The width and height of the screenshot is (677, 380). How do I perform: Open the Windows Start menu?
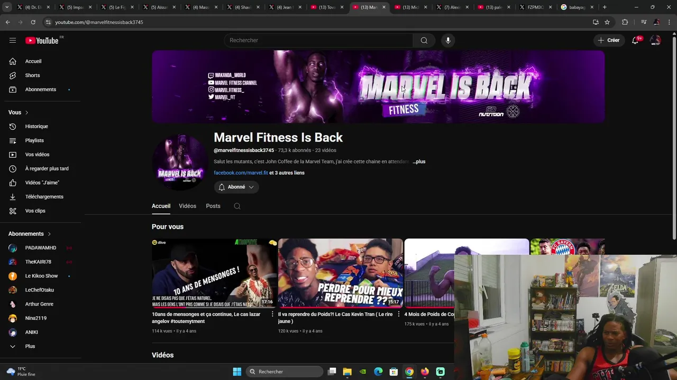[237, 372]
